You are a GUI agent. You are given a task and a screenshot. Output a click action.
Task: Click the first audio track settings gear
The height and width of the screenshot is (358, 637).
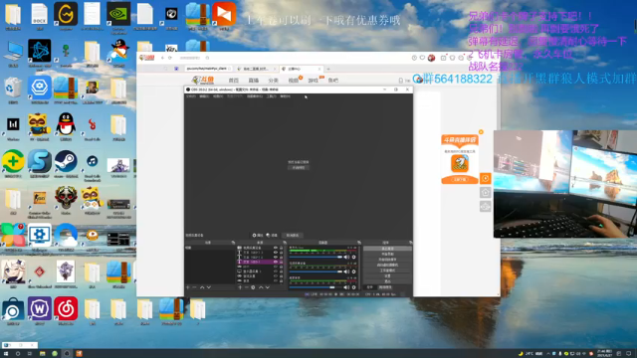[354, 257]
